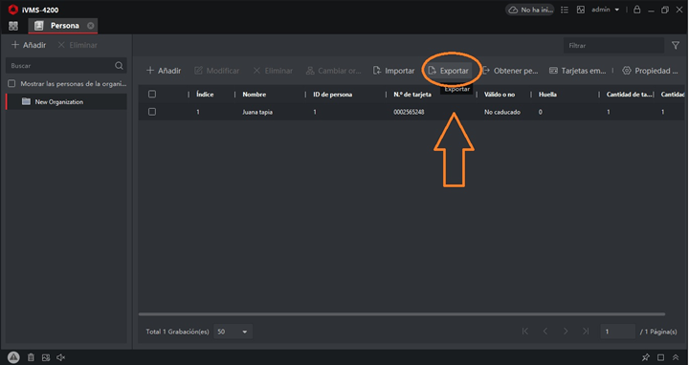Click the pin icon at bottom right
This screenshot has width=689, height=365.
tap(645, 357)
